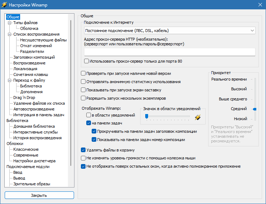Toggle 'Прокручивать на панели задач заголовок композиции'
The height and width of the screenshot is (204, 266).
tap(94, 131)
